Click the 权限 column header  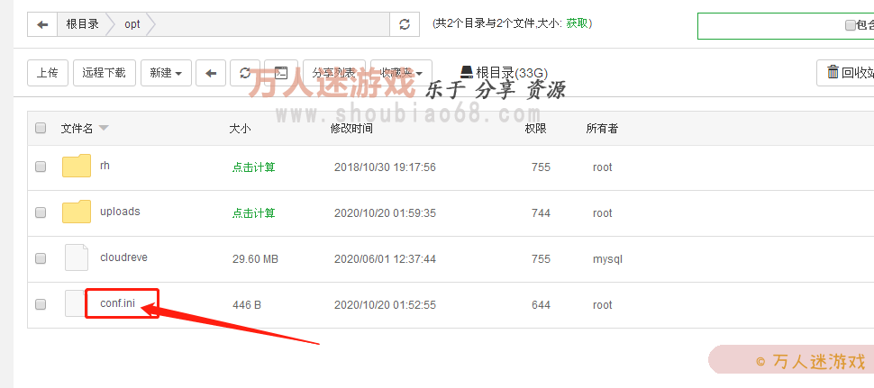[x=535, y=129]
